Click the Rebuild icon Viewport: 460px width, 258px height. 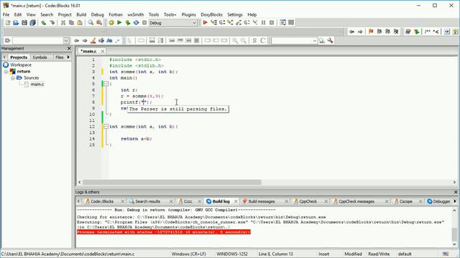136,23
